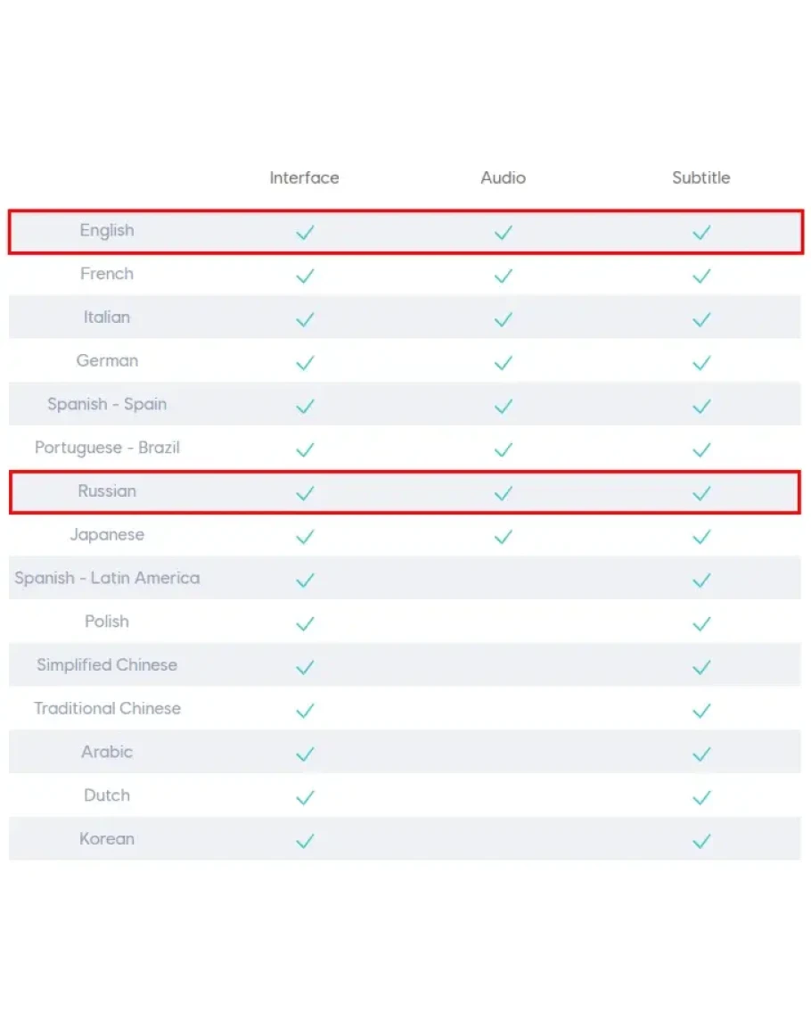Image resolution: width=811 pixels, height=1030 pixels.
Task: Click the Korean Subtitle checkmark
Action: click(701, 841)
